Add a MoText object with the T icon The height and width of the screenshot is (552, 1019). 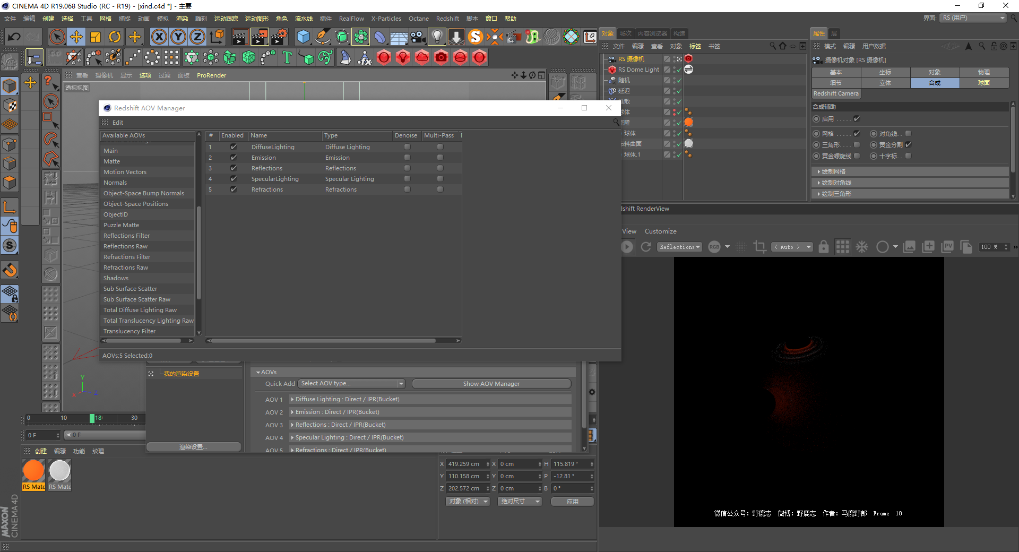[x=287, y=57]
